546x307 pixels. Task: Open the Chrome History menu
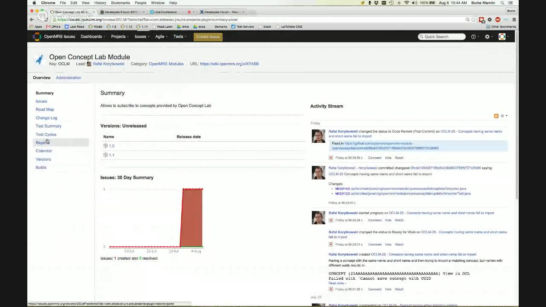tap(100, 3)
